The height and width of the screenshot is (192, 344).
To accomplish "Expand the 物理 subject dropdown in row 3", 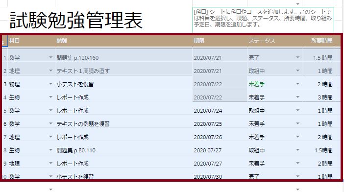I will [x=50, y=84].
